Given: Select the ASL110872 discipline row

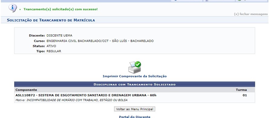Looking at the screenshot, I should pyautogui.click(x=135, y=97).
